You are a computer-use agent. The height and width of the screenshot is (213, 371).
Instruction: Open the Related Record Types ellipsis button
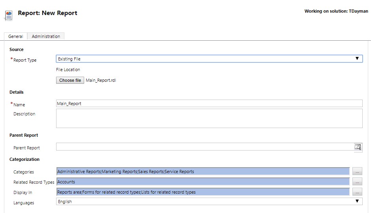pyautogui.click(x=357, y=181)
